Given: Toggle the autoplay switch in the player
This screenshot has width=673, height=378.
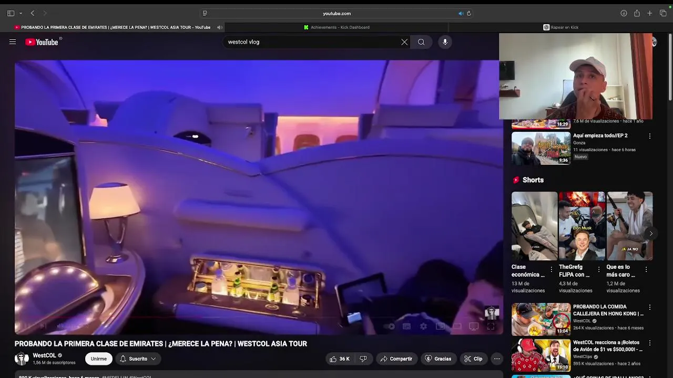Looking at the screenshot, I should tap(390, 326).
